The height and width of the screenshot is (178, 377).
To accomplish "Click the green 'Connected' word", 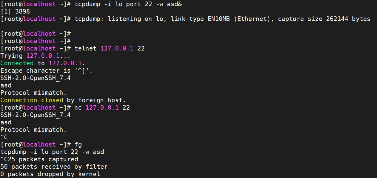I will (17, 63).
